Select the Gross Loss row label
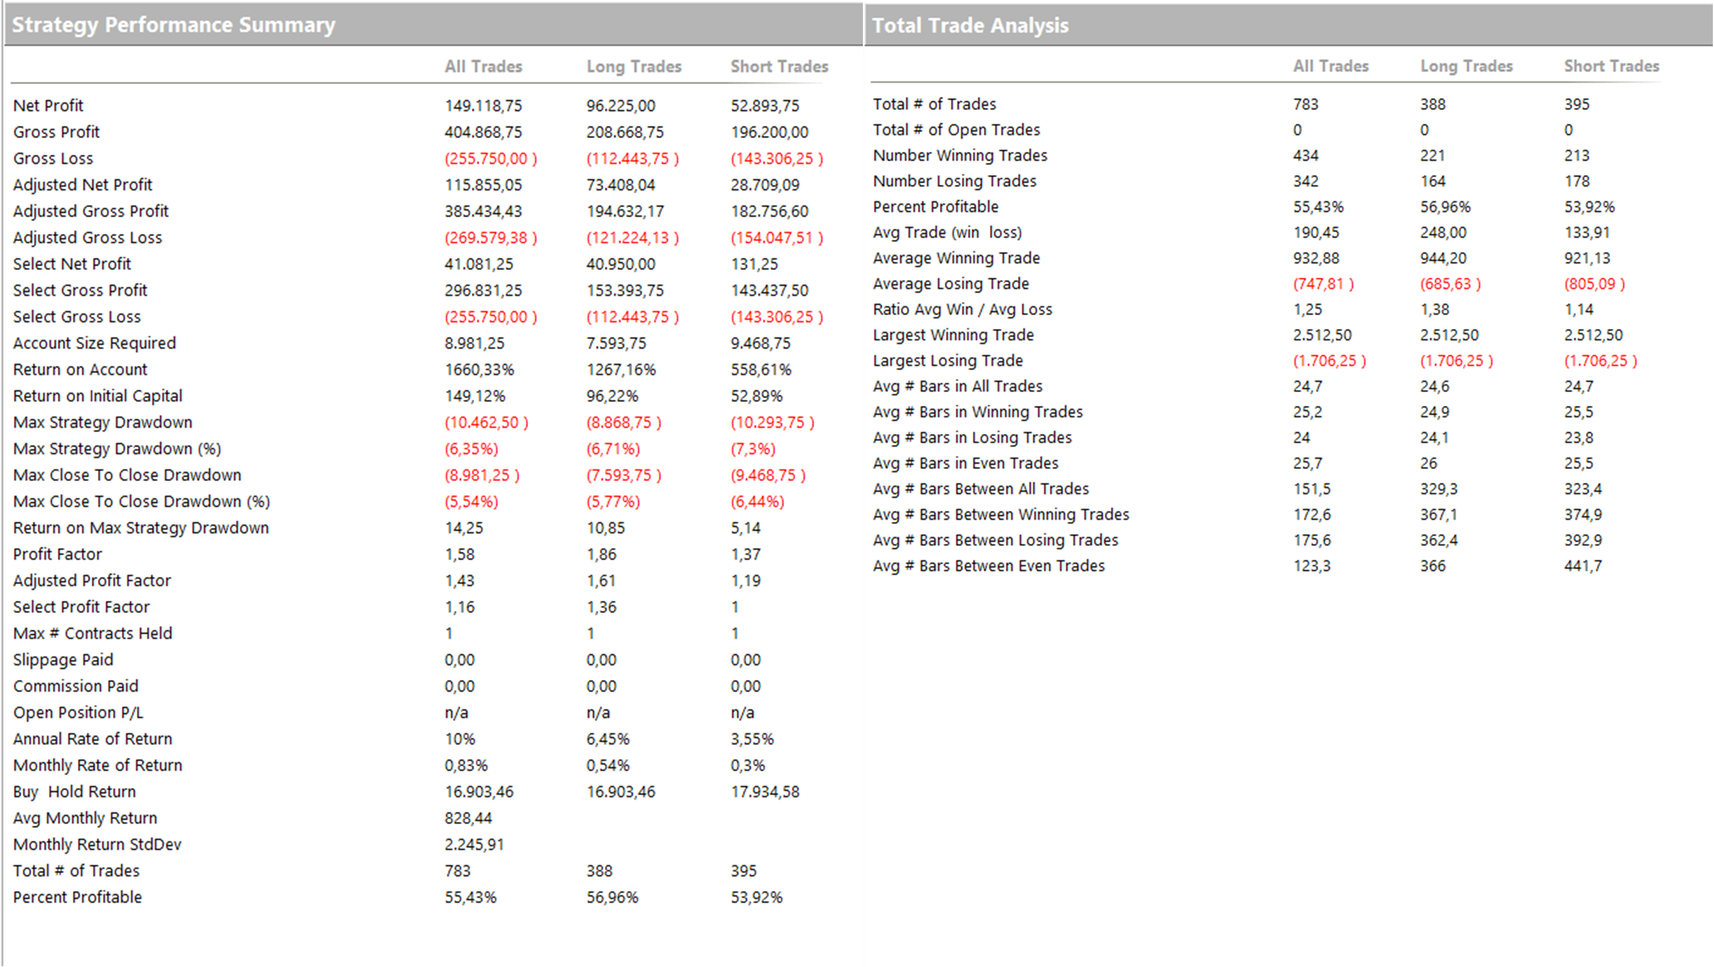The height and width of the screenshot is (967, 1714). tap(53, 158)
